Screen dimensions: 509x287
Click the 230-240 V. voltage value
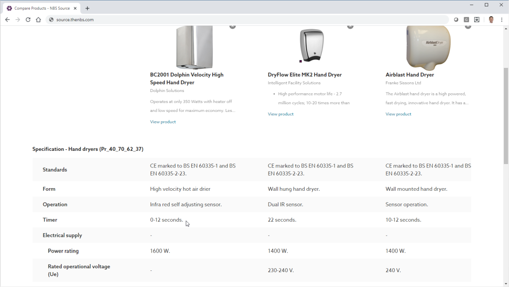(x=281, y=270)
